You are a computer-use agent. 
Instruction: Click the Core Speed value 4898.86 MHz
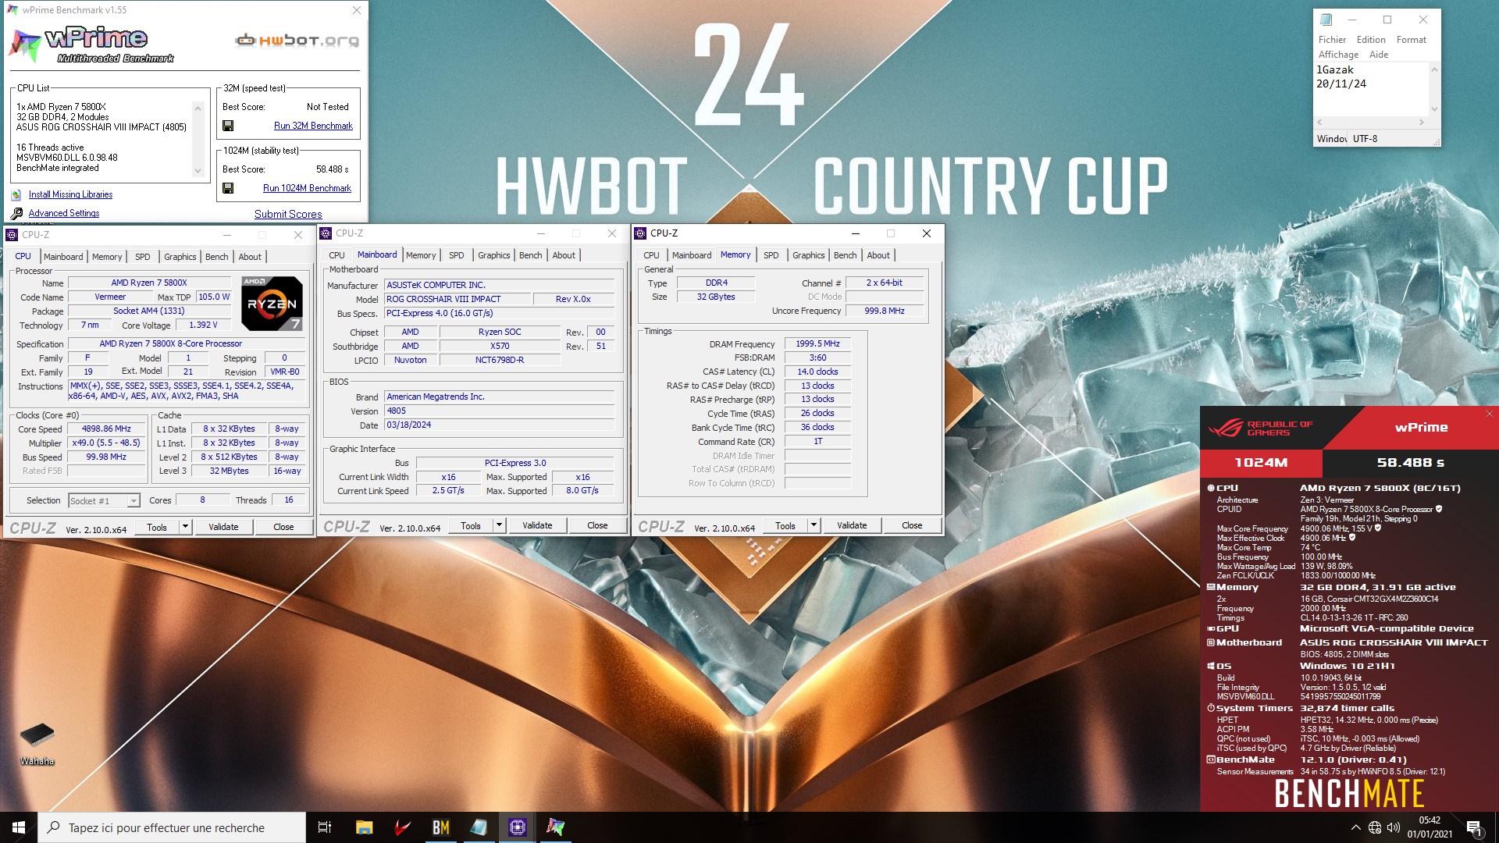106,429
